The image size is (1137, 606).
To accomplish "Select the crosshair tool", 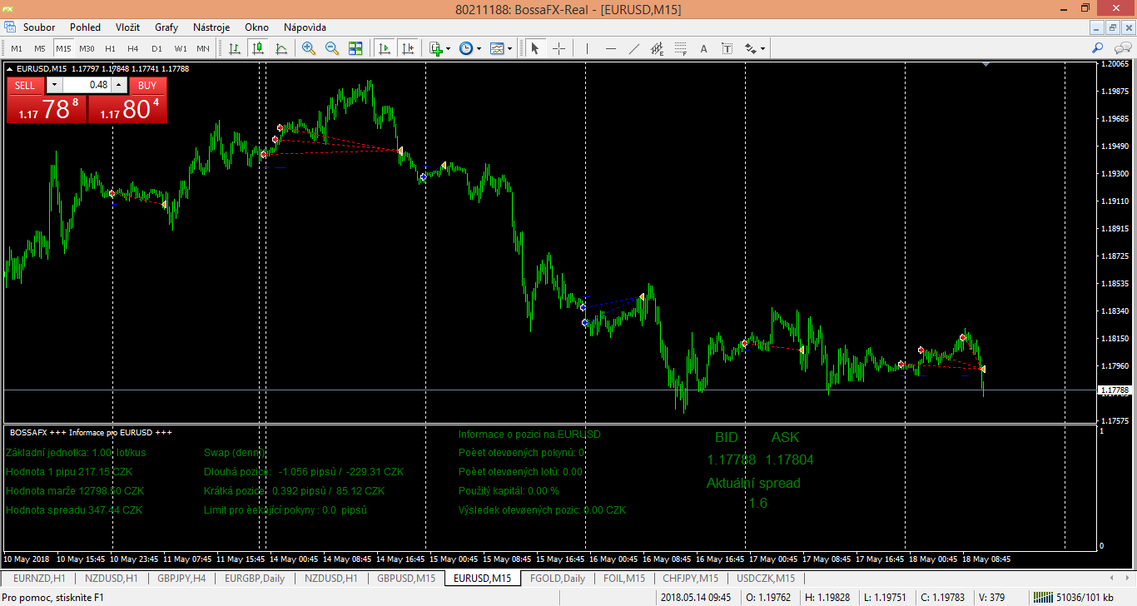I will 559,48.
